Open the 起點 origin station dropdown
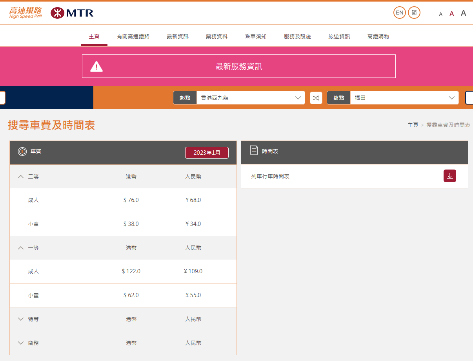 250,98
